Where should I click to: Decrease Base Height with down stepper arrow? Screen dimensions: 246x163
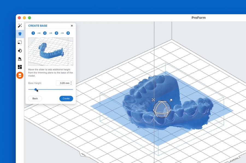click(71, 84)
